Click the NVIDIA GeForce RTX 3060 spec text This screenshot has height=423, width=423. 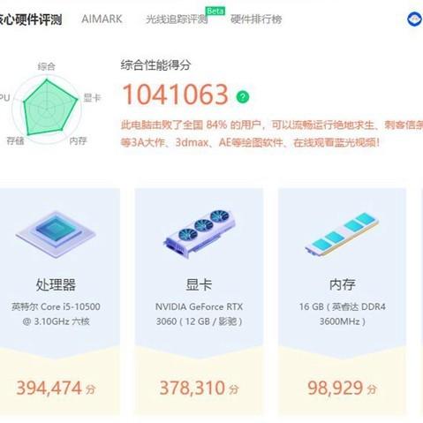[200, 313]
